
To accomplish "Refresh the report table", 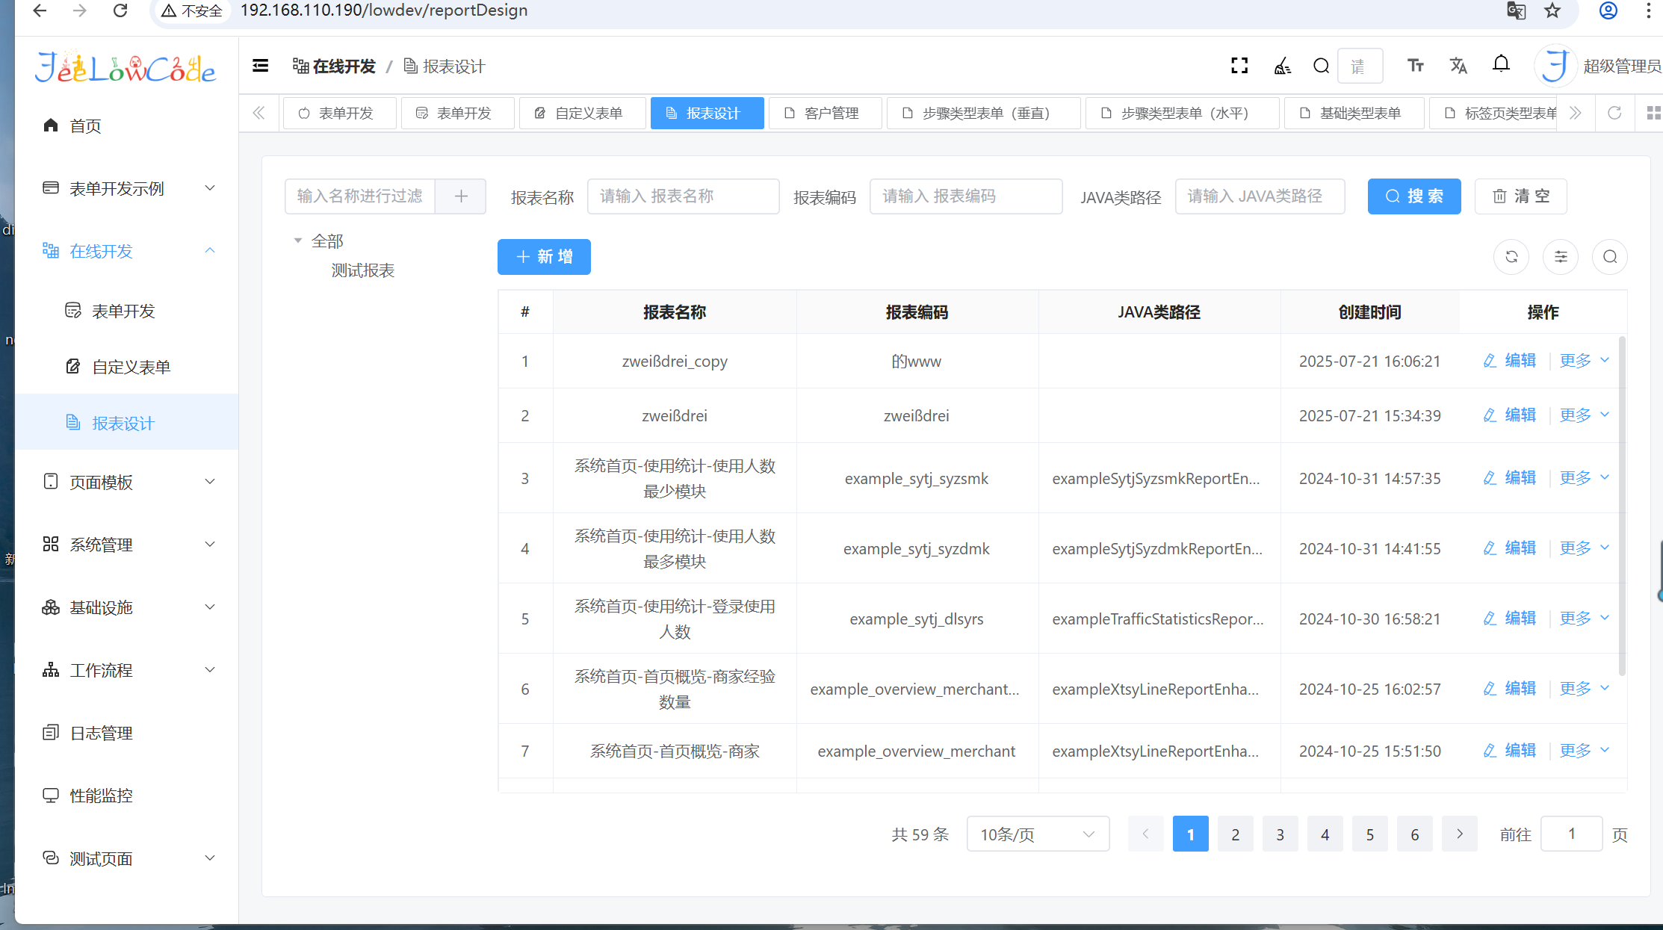I will (1511, 257).
